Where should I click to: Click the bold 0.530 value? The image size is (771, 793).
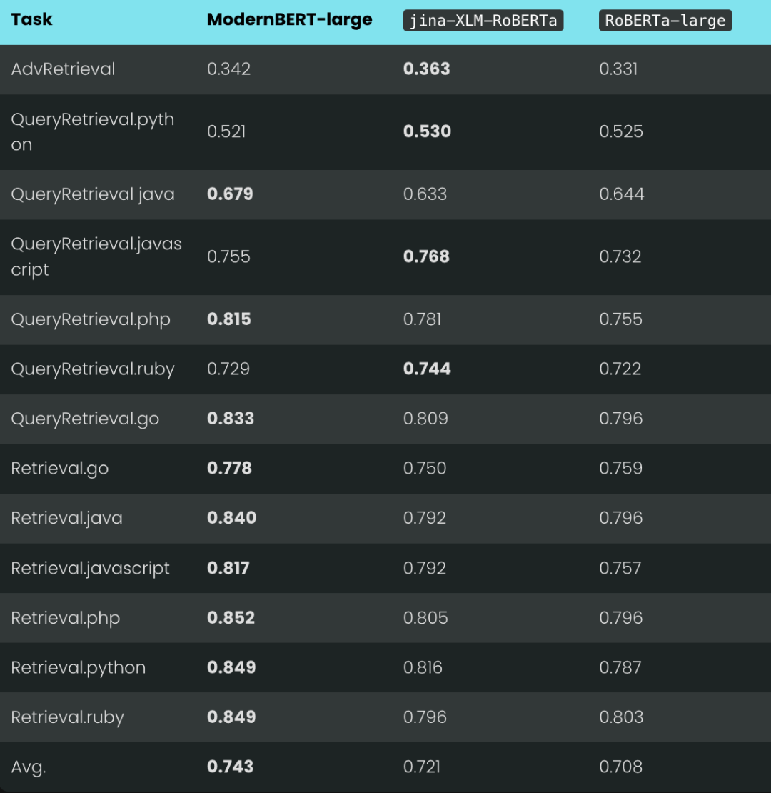pos(427,131)
